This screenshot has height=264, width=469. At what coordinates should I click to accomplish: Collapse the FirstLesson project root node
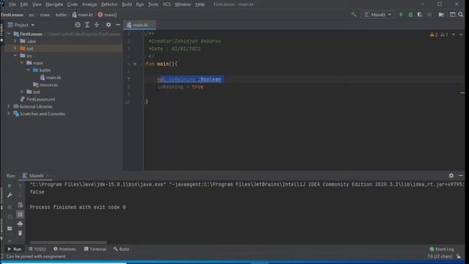[x=9, y=34]
